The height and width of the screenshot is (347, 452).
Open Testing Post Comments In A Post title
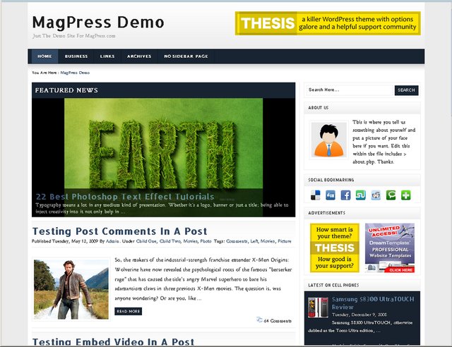(x=119, y=231)
